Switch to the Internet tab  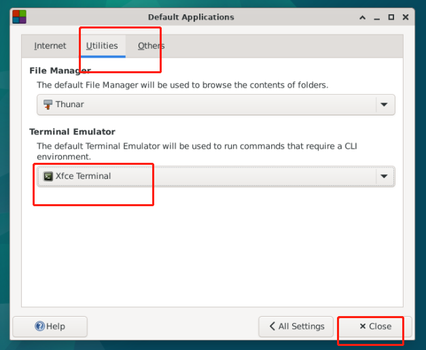tap(50, 46)
